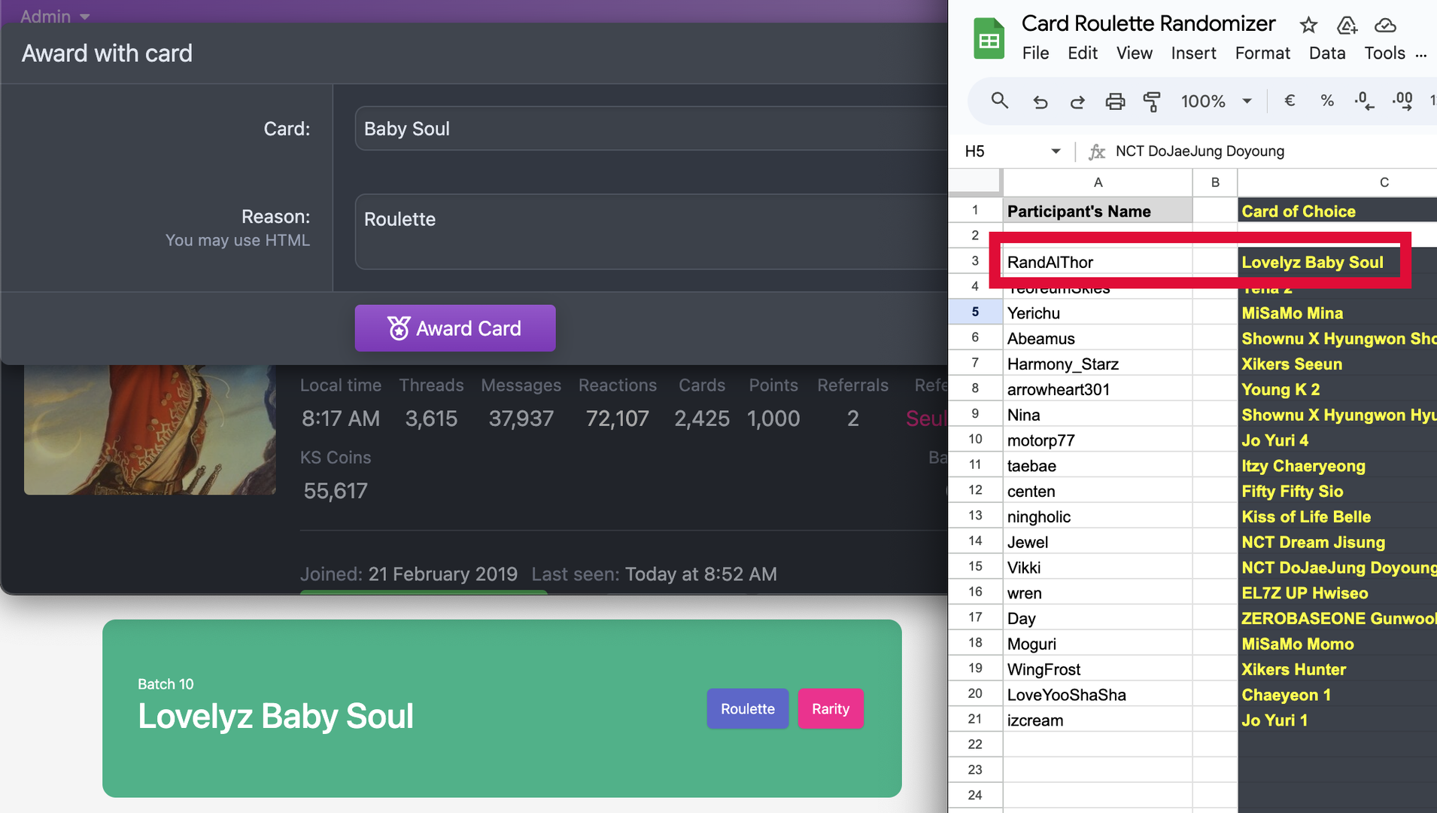Select the Xikers Seeun cell
The height and width of the screenshot is (813, 1437).
(x=1338, y=364)
